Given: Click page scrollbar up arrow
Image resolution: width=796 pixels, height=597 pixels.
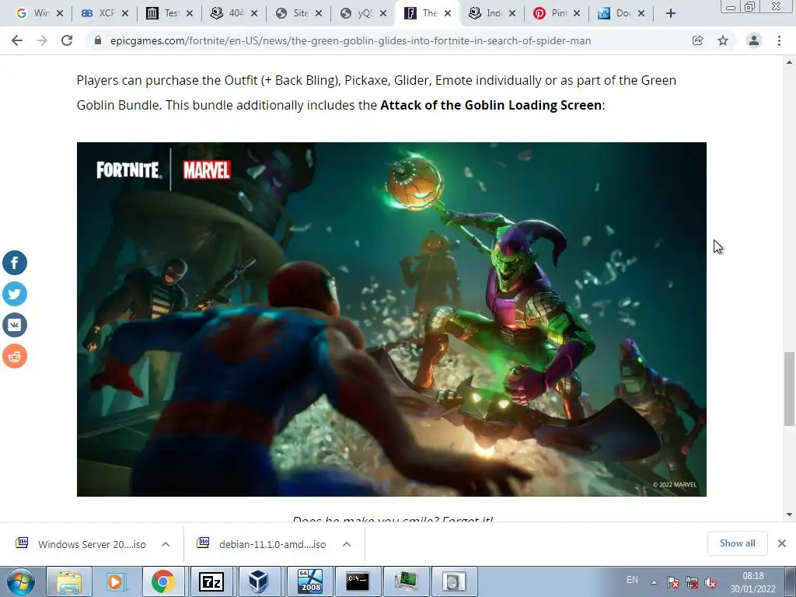Looking at the screenshot, I should [x=789, y=62].
